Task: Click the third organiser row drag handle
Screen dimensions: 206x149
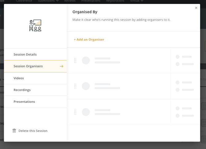Action: coord(75,112)
